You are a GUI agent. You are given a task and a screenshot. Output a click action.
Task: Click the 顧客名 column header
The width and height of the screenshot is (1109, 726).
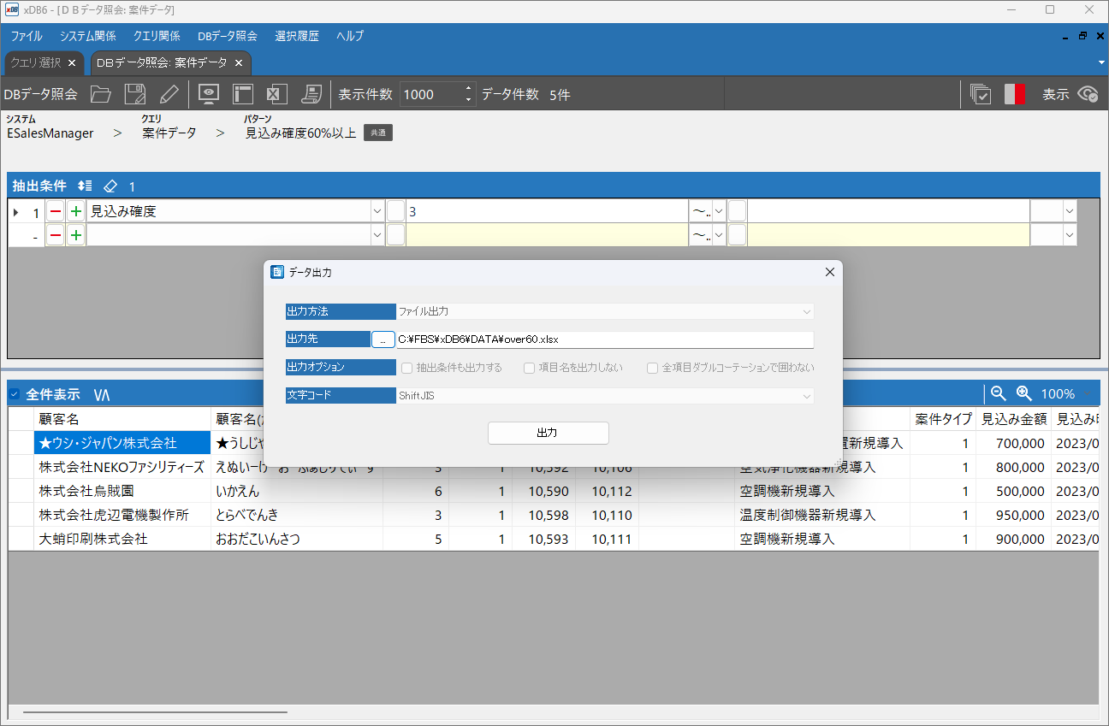click(x=122, y=419)
